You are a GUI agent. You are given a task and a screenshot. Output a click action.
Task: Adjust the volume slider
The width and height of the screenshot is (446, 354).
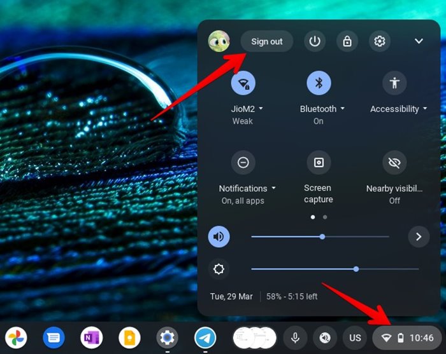(x=320, y=236)
